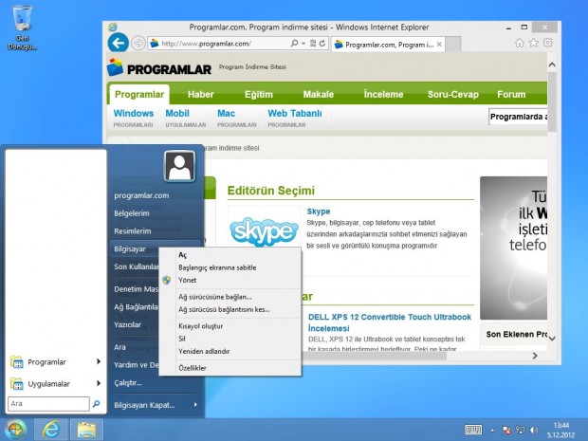Viewport: 588px width, 441px height.
Task: Click Bilgisayarı Kapat shutdown button
Action: [144, 405]
